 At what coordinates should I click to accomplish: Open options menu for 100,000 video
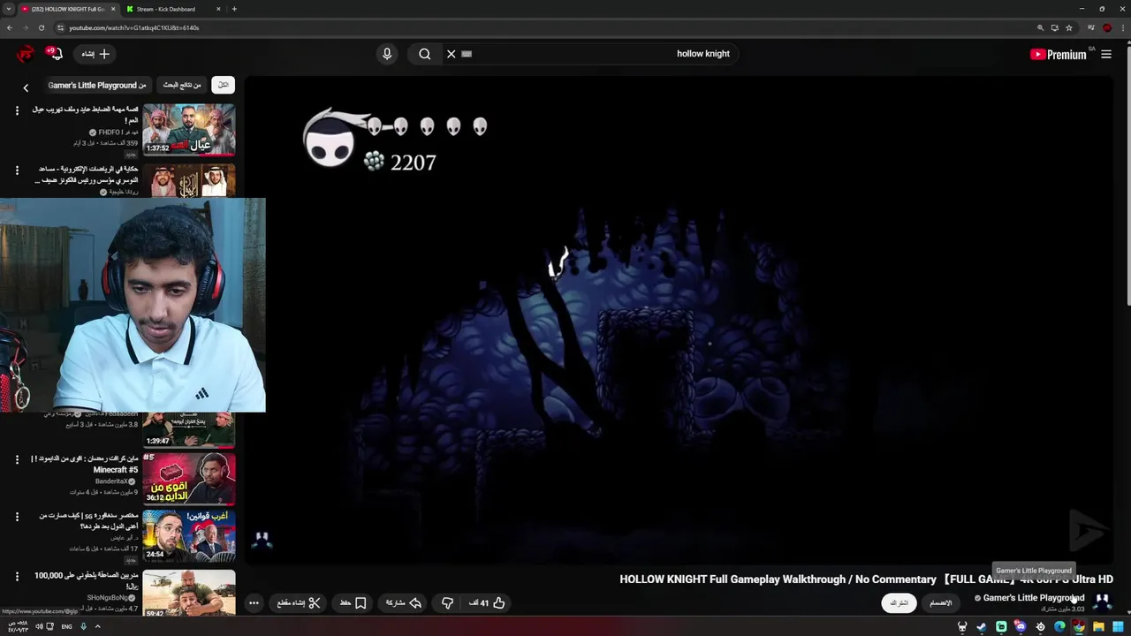tap(17, 577)
